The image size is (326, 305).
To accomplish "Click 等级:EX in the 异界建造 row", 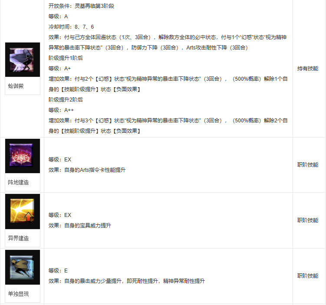I will pyautogui.click(x=60, y=215).
